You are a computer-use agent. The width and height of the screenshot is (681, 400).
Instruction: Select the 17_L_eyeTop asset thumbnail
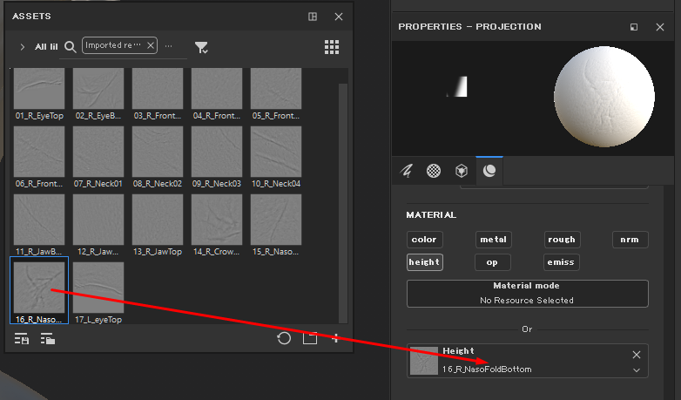(98, 288)
